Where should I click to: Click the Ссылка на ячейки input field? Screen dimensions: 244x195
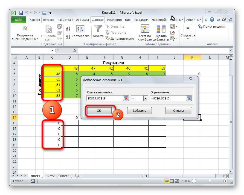104,99
